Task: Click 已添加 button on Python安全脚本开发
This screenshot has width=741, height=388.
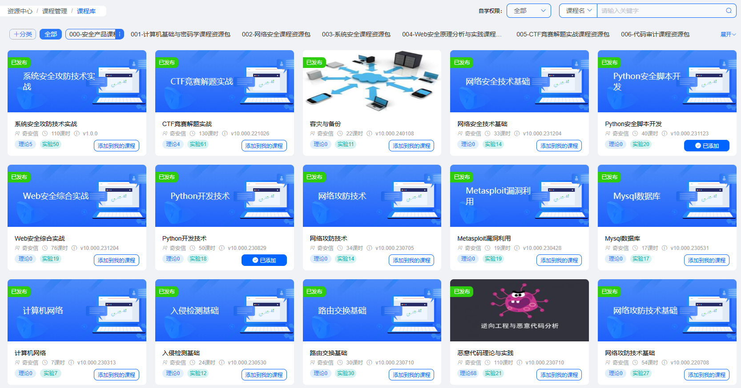Action: pos(707,146)
